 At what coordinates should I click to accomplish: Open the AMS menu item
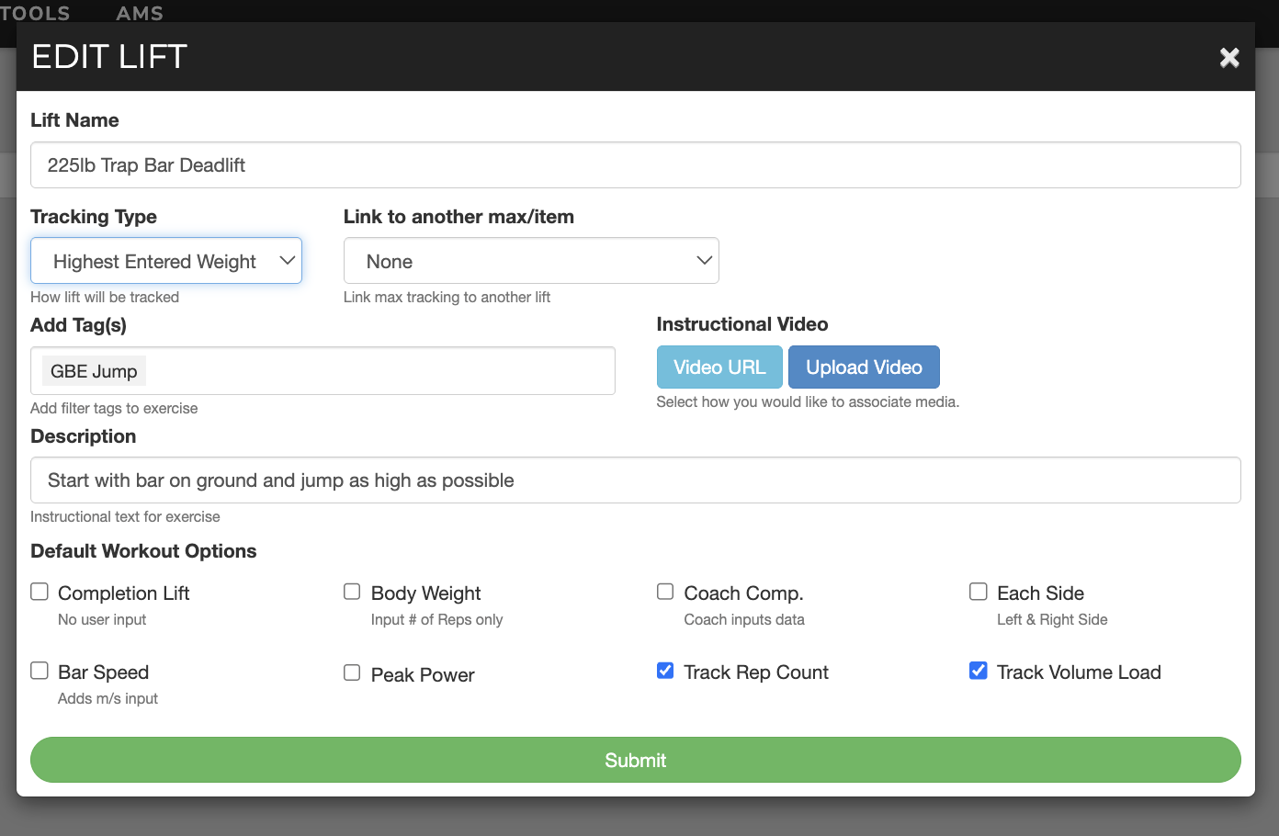tap(140, 13)
